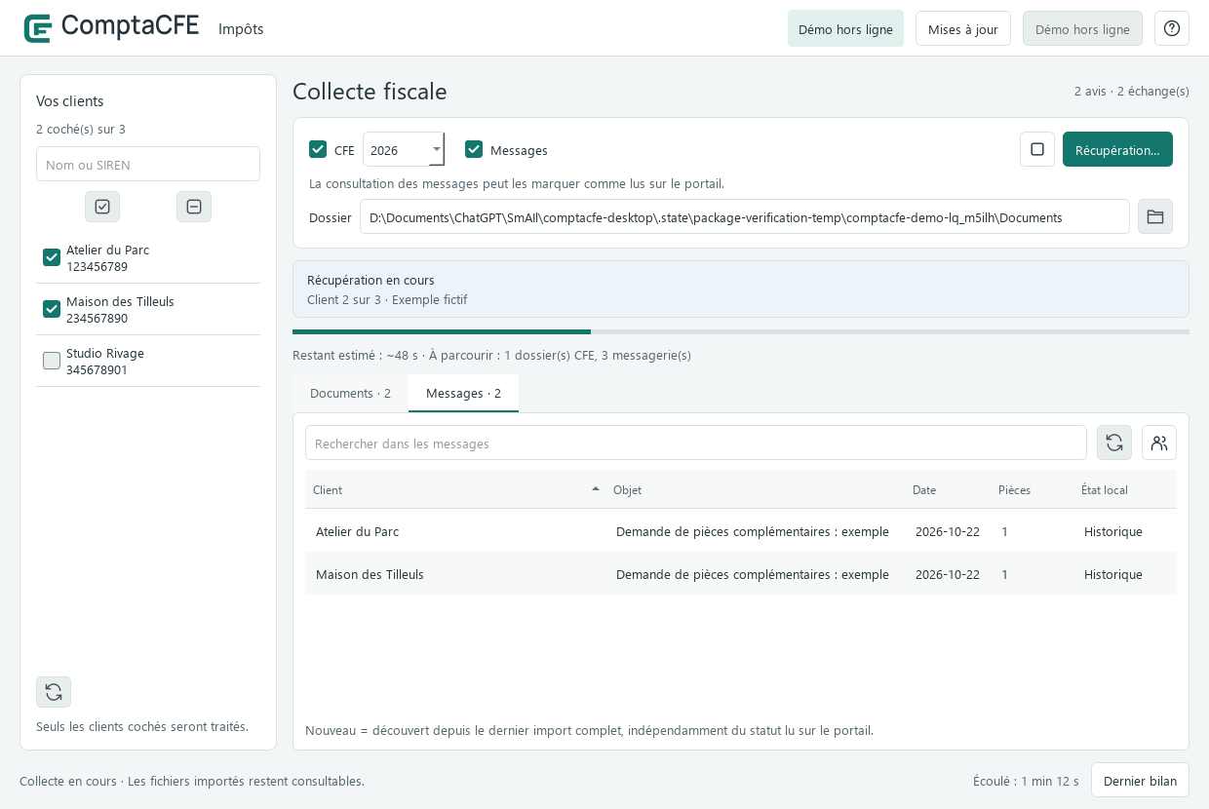Click the Dossier path field
The width and height of the screenshot is (1209, 809).
(745, 216)
